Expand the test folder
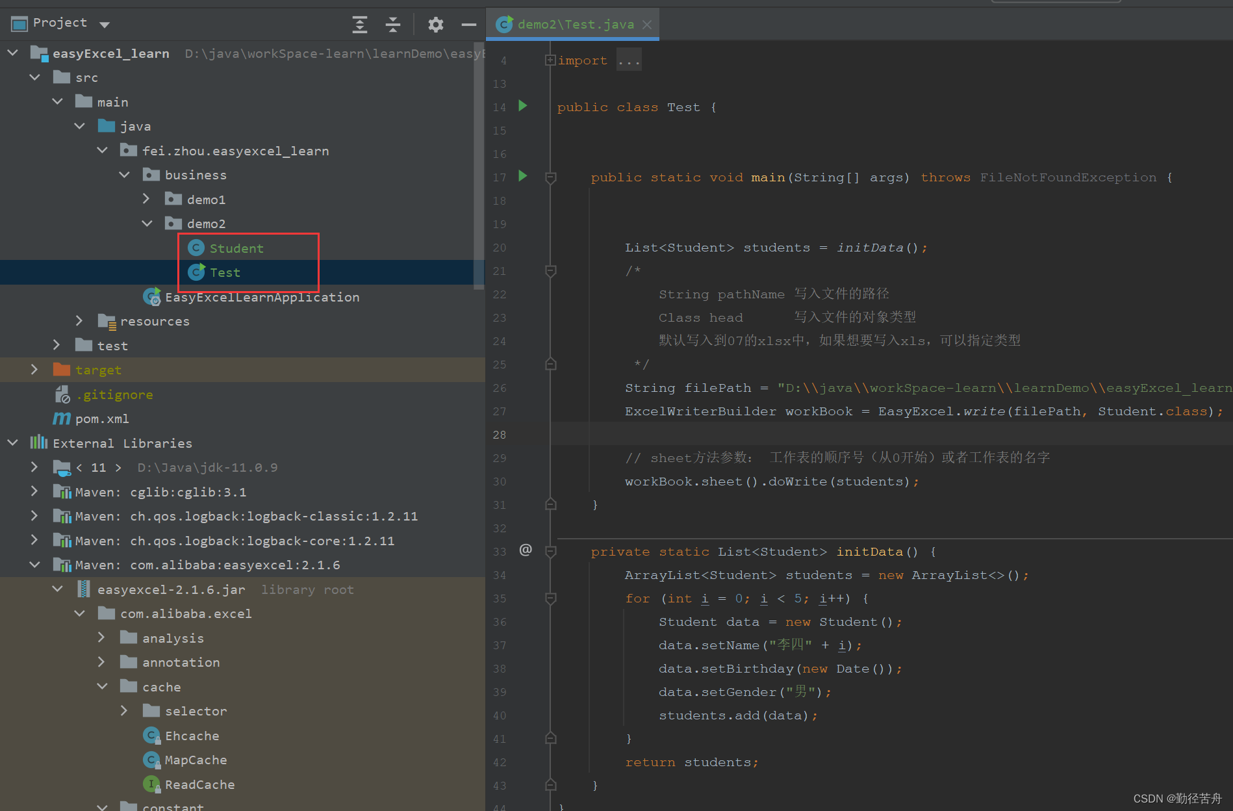The image size is (1233, 811). tap(57, 345)
